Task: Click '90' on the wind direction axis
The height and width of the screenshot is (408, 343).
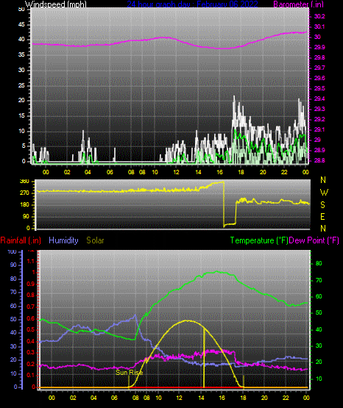Action: [x=26, y=216]
